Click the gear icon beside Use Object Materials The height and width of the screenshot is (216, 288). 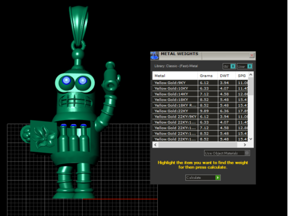[247, 153]
